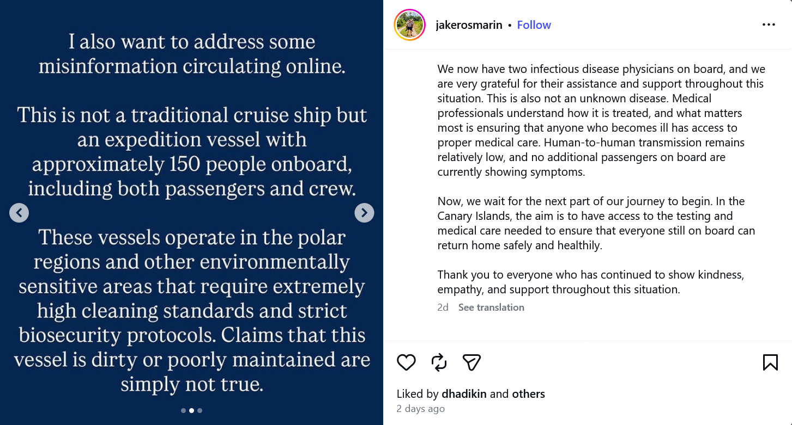Open the three-dot more options menu

click(x=769, y=24)
